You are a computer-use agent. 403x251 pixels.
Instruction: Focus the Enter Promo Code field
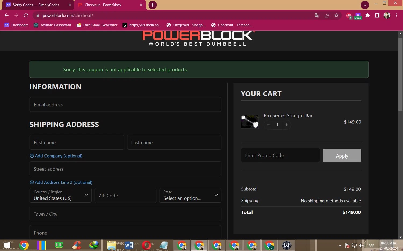coord(280,155)
